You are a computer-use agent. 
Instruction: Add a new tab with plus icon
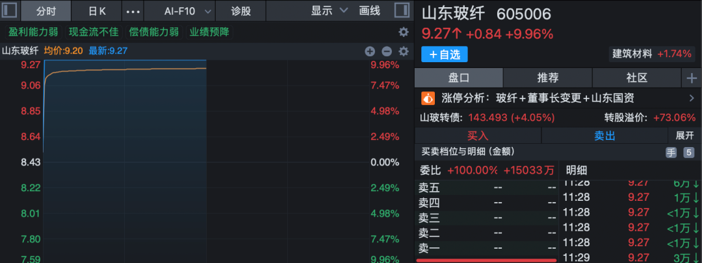coord(691,78)
